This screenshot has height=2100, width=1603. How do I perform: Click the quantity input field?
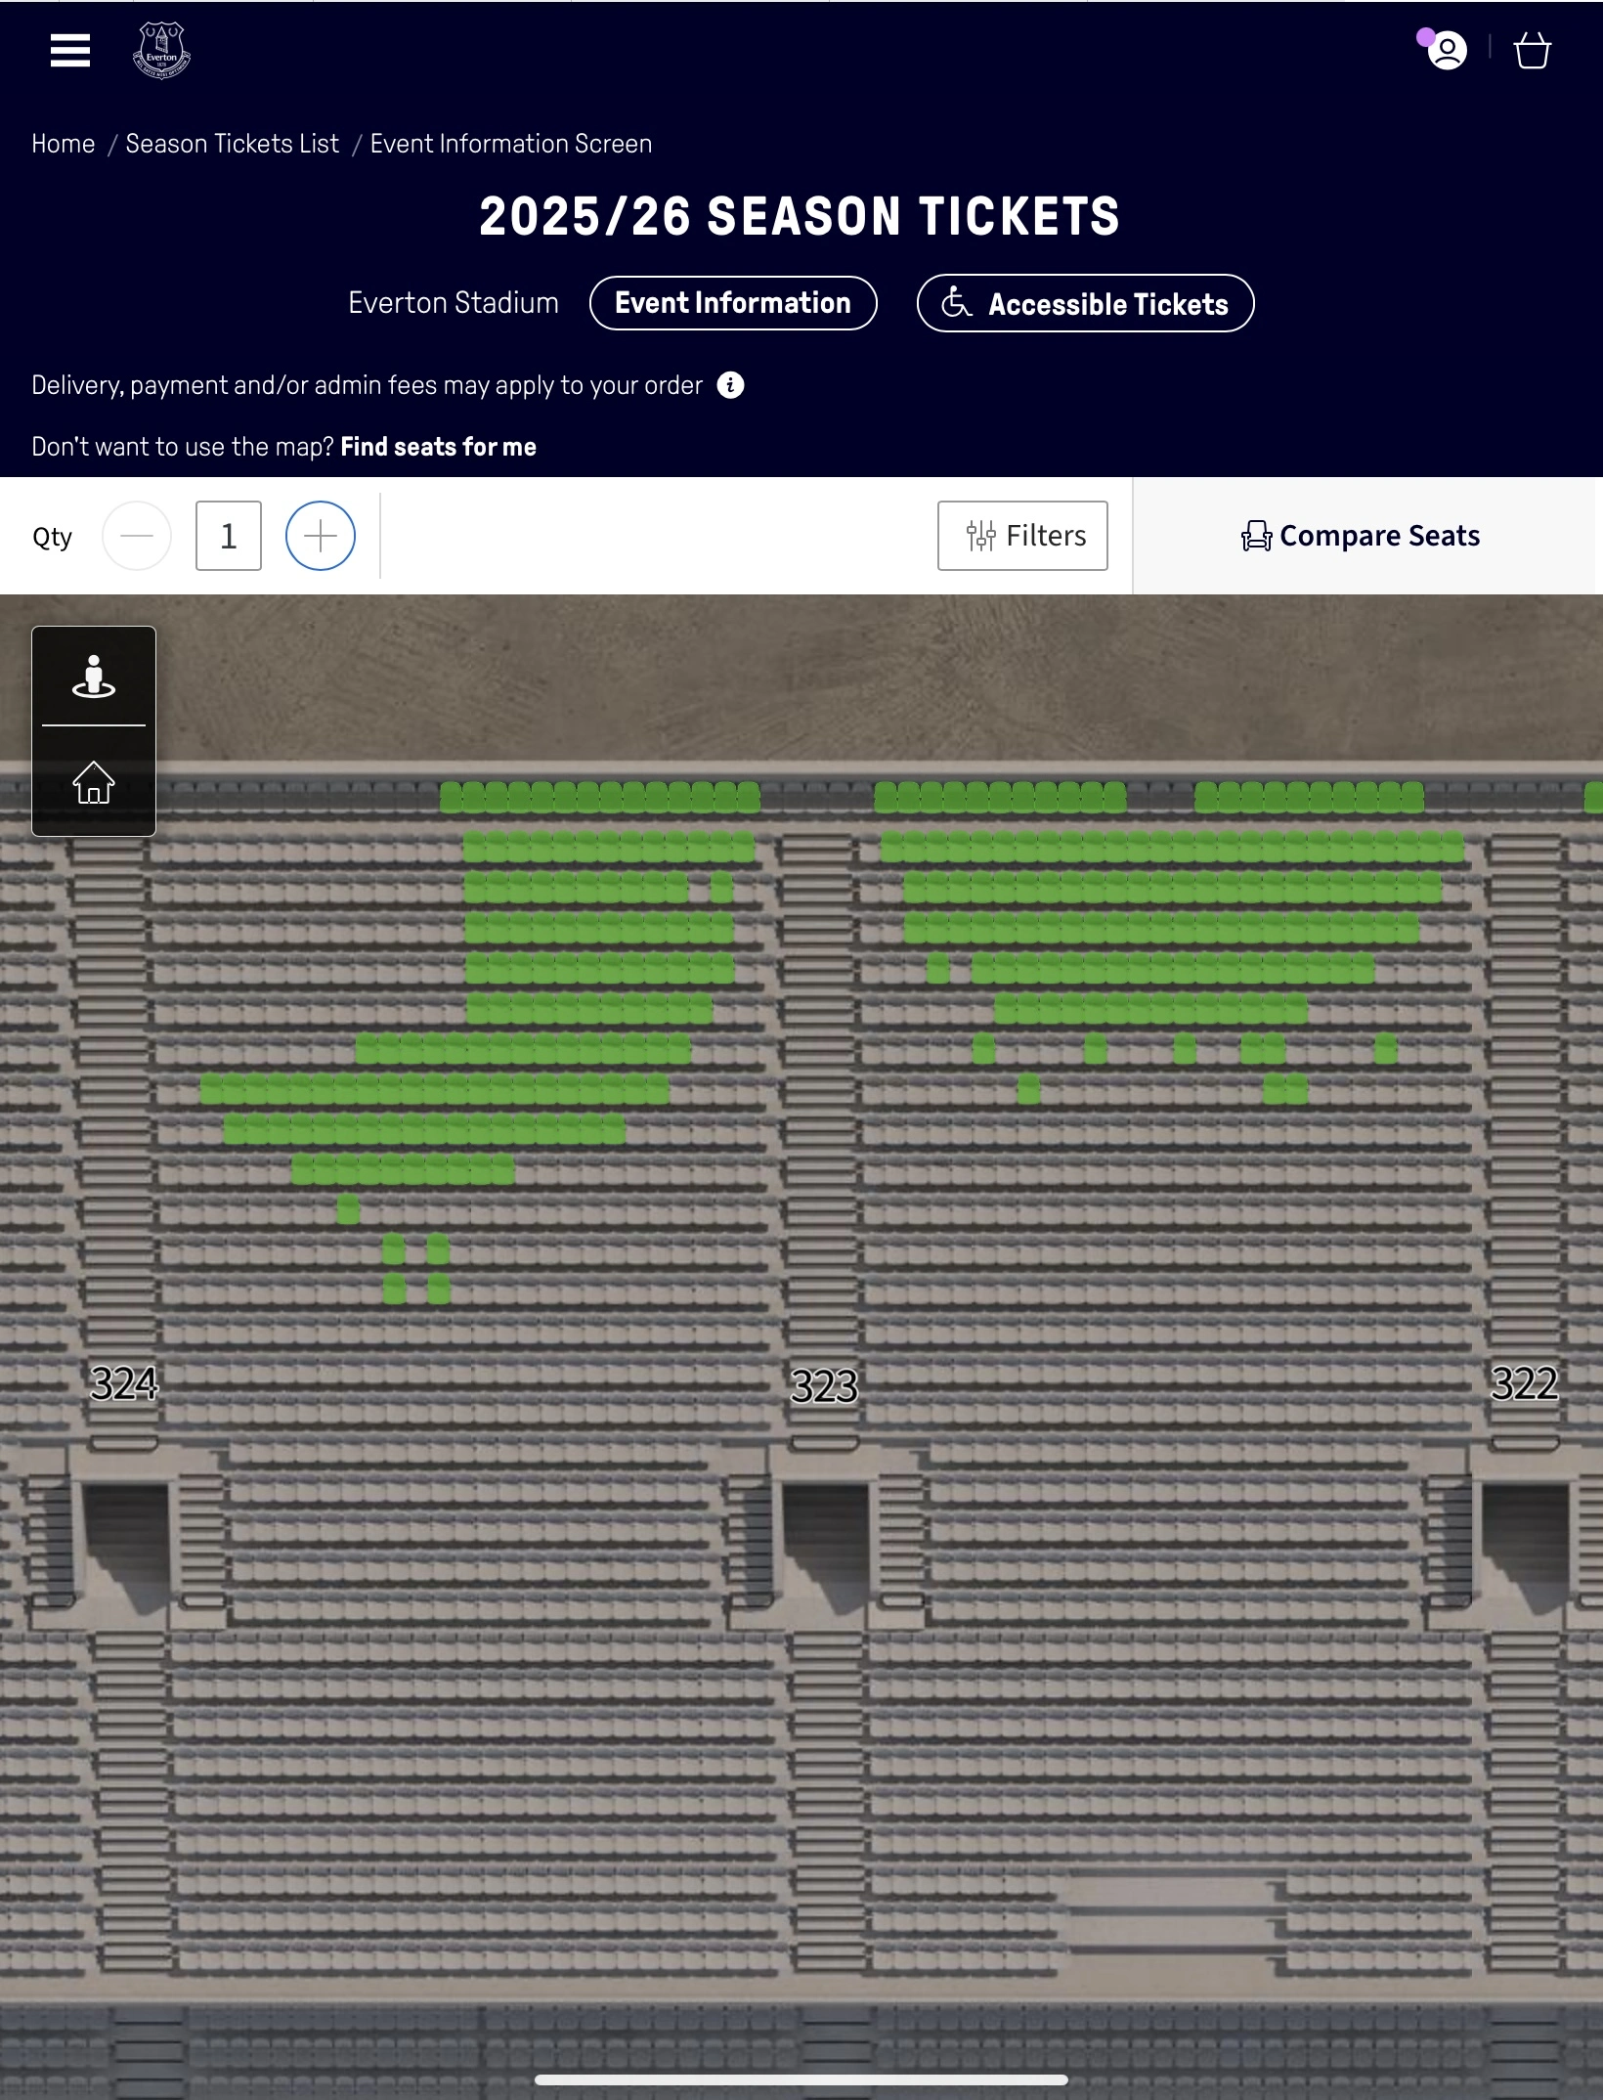coord(229,536)
